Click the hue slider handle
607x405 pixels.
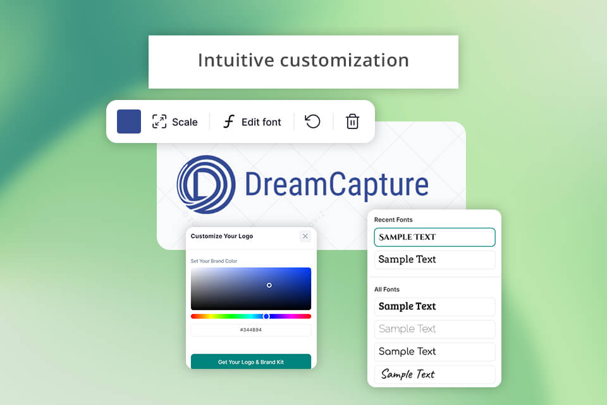pyautogui.click(x=266, y=316)
